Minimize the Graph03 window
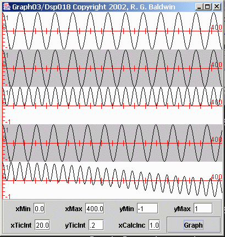 (x=199, y=7)
